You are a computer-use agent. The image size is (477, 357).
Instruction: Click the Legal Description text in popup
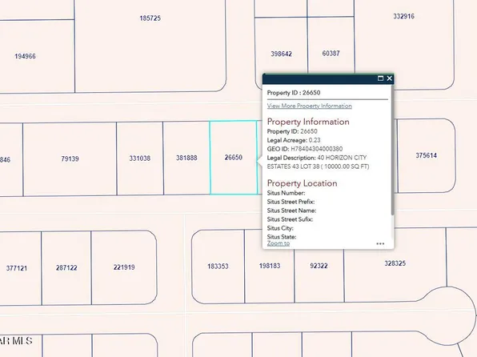(318, 162)
